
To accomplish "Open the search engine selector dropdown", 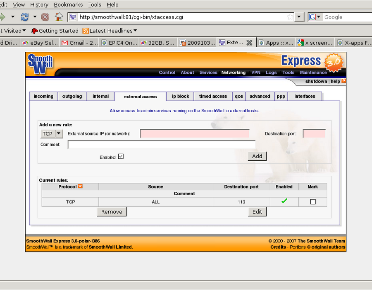I will tap(319, 17).
